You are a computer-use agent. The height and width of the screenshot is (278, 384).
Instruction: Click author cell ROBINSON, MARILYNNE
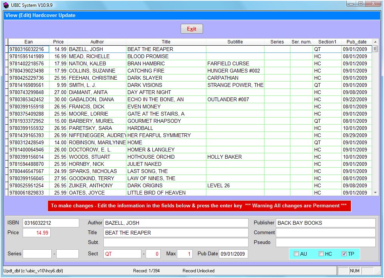[97, 142]
